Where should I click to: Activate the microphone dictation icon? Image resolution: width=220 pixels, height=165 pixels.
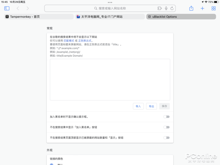(x=166, y=8)
